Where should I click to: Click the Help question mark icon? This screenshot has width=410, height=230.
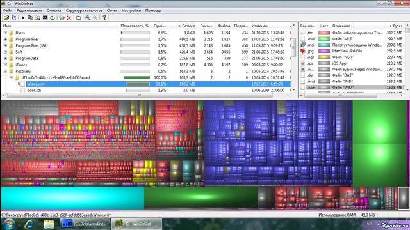click(104, 18)
